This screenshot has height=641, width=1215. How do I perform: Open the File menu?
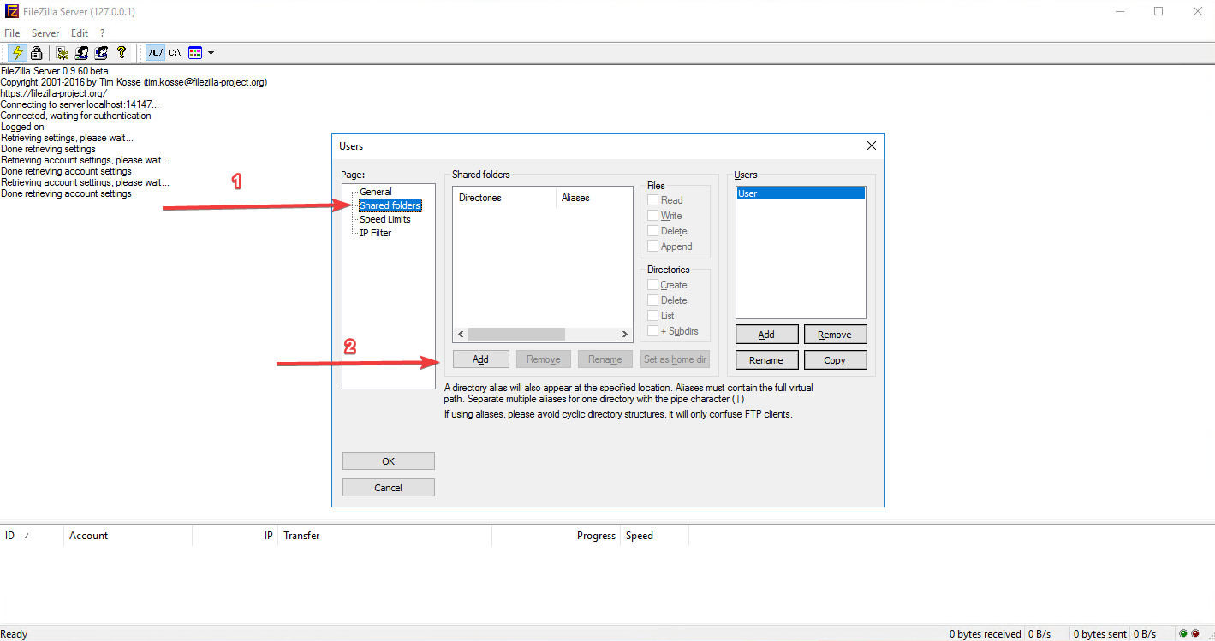(x=12, y=33)
